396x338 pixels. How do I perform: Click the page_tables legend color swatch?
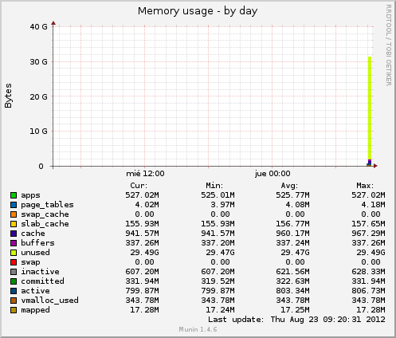(14, 205)
